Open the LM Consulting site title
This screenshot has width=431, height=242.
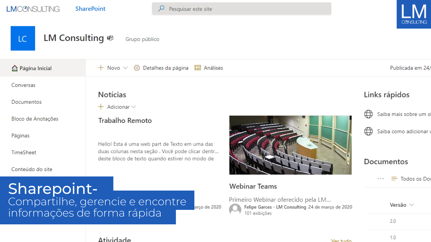click(74, 38)
